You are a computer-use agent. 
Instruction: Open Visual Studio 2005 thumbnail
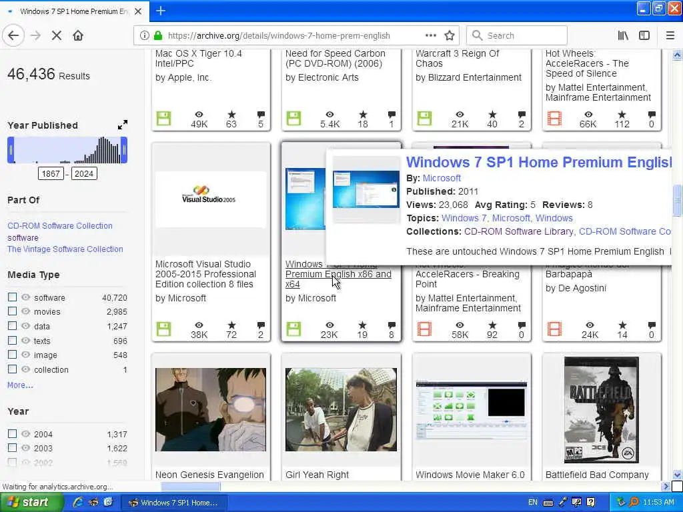click(x=211, y=199)
